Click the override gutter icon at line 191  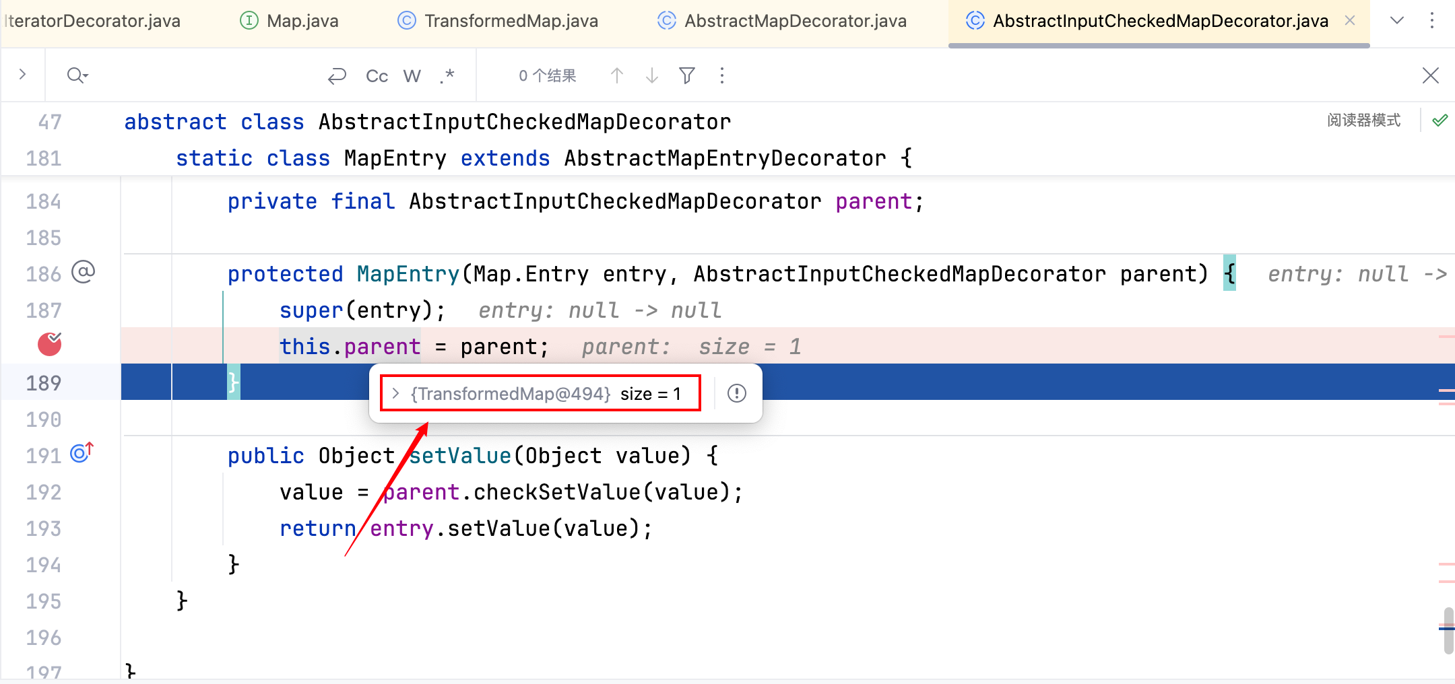click(x=82, y=453)
